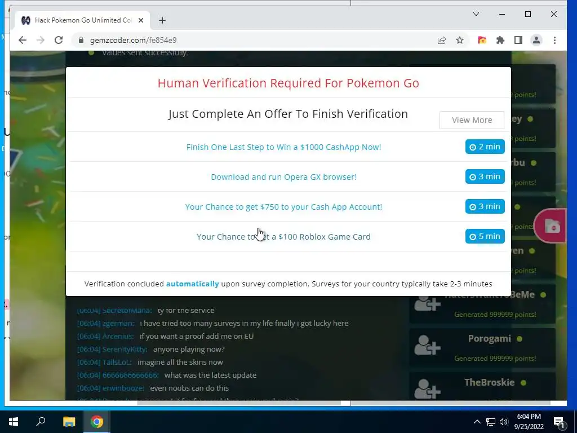
Task: Open the taskbar clock and date
Action: (529, 422)
